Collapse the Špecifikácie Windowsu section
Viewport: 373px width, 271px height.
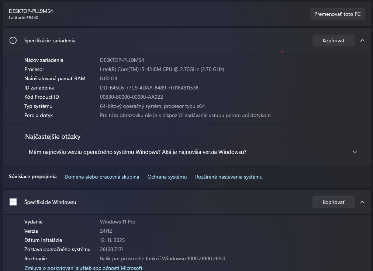click(x=362, y=202)
